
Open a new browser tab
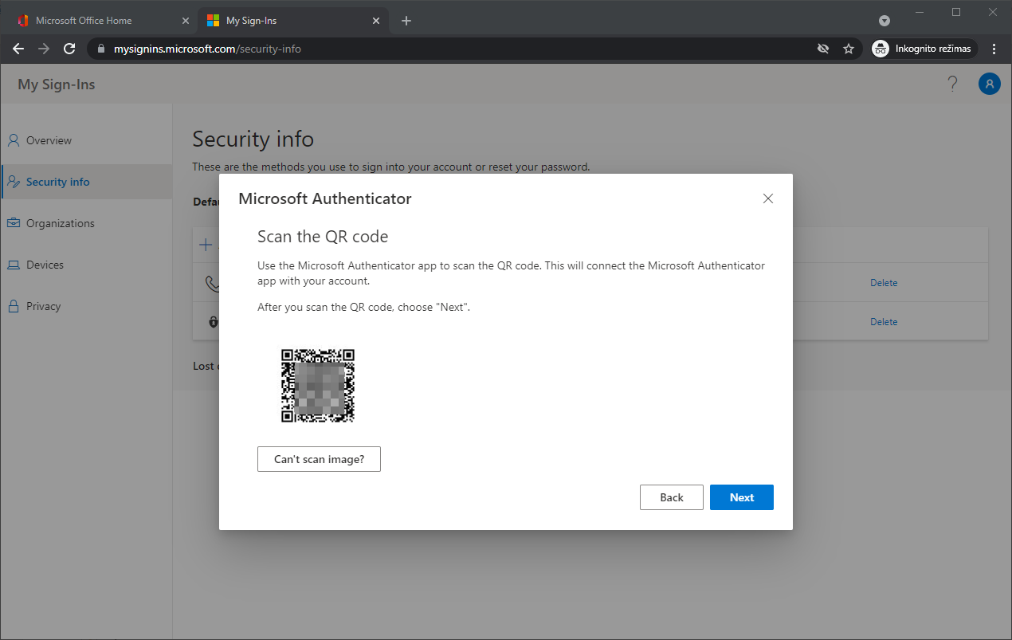coord(406,21)
